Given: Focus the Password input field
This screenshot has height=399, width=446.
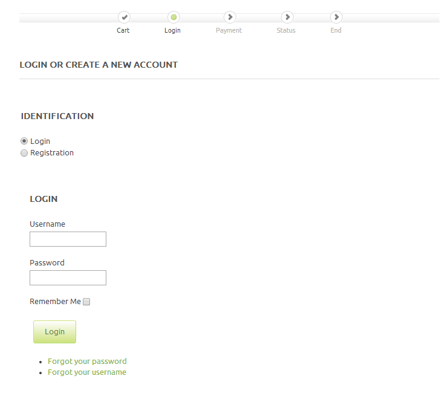Looking at the screenshot, I should pyautogui.click(x=68, y=277).
